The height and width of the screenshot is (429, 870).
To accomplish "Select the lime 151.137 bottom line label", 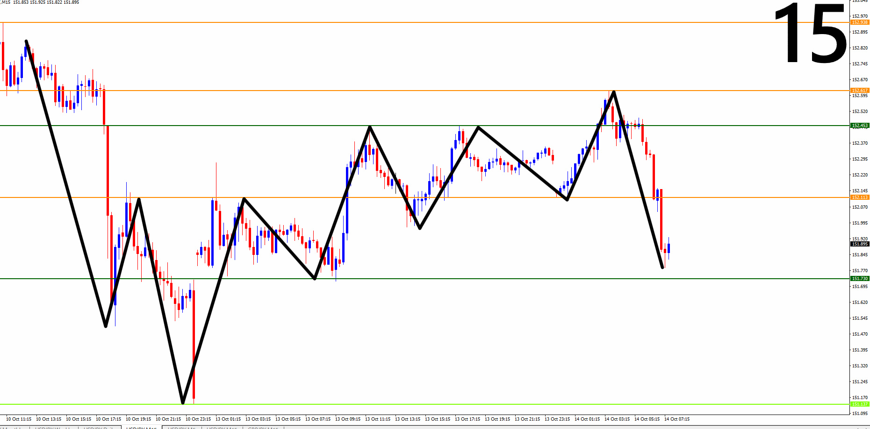I will point(860,404).
